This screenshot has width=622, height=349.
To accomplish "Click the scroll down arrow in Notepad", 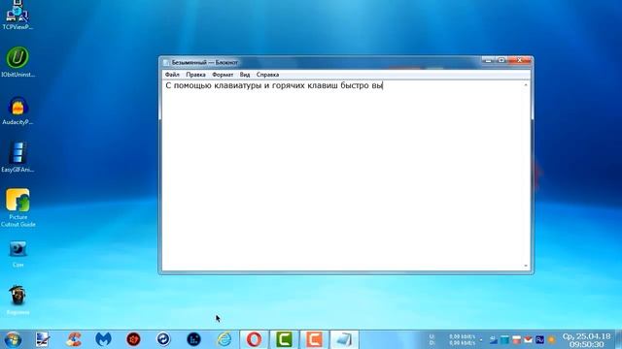I will pos(526,266).
